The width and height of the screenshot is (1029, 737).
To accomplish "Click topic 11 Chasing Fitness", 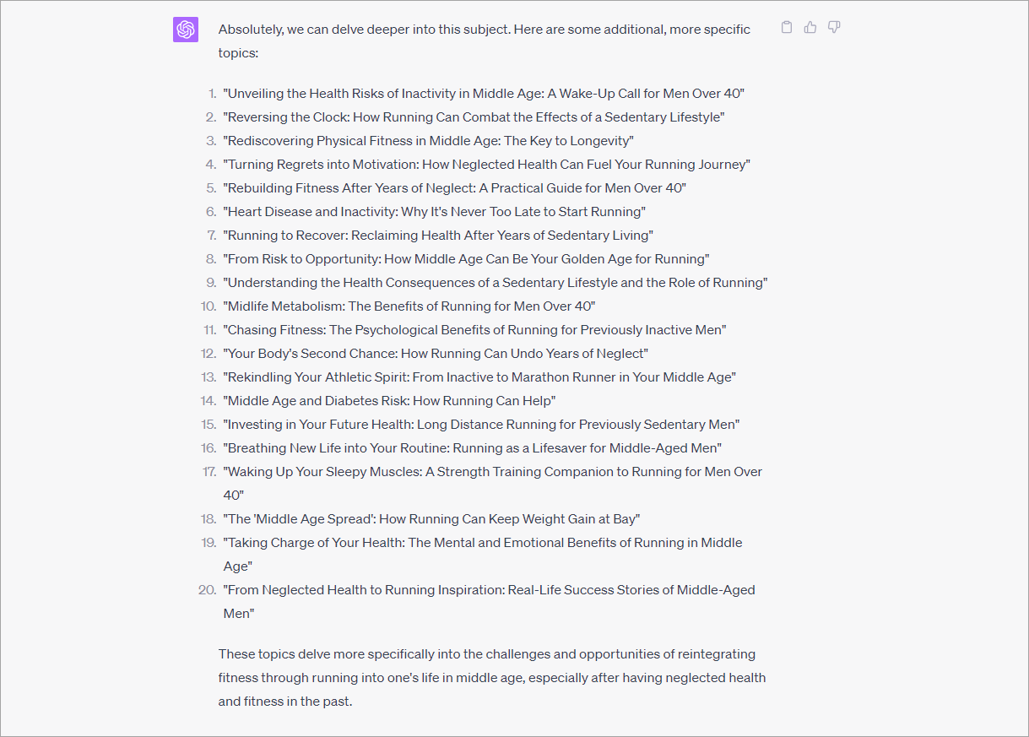I will point(474,330).
